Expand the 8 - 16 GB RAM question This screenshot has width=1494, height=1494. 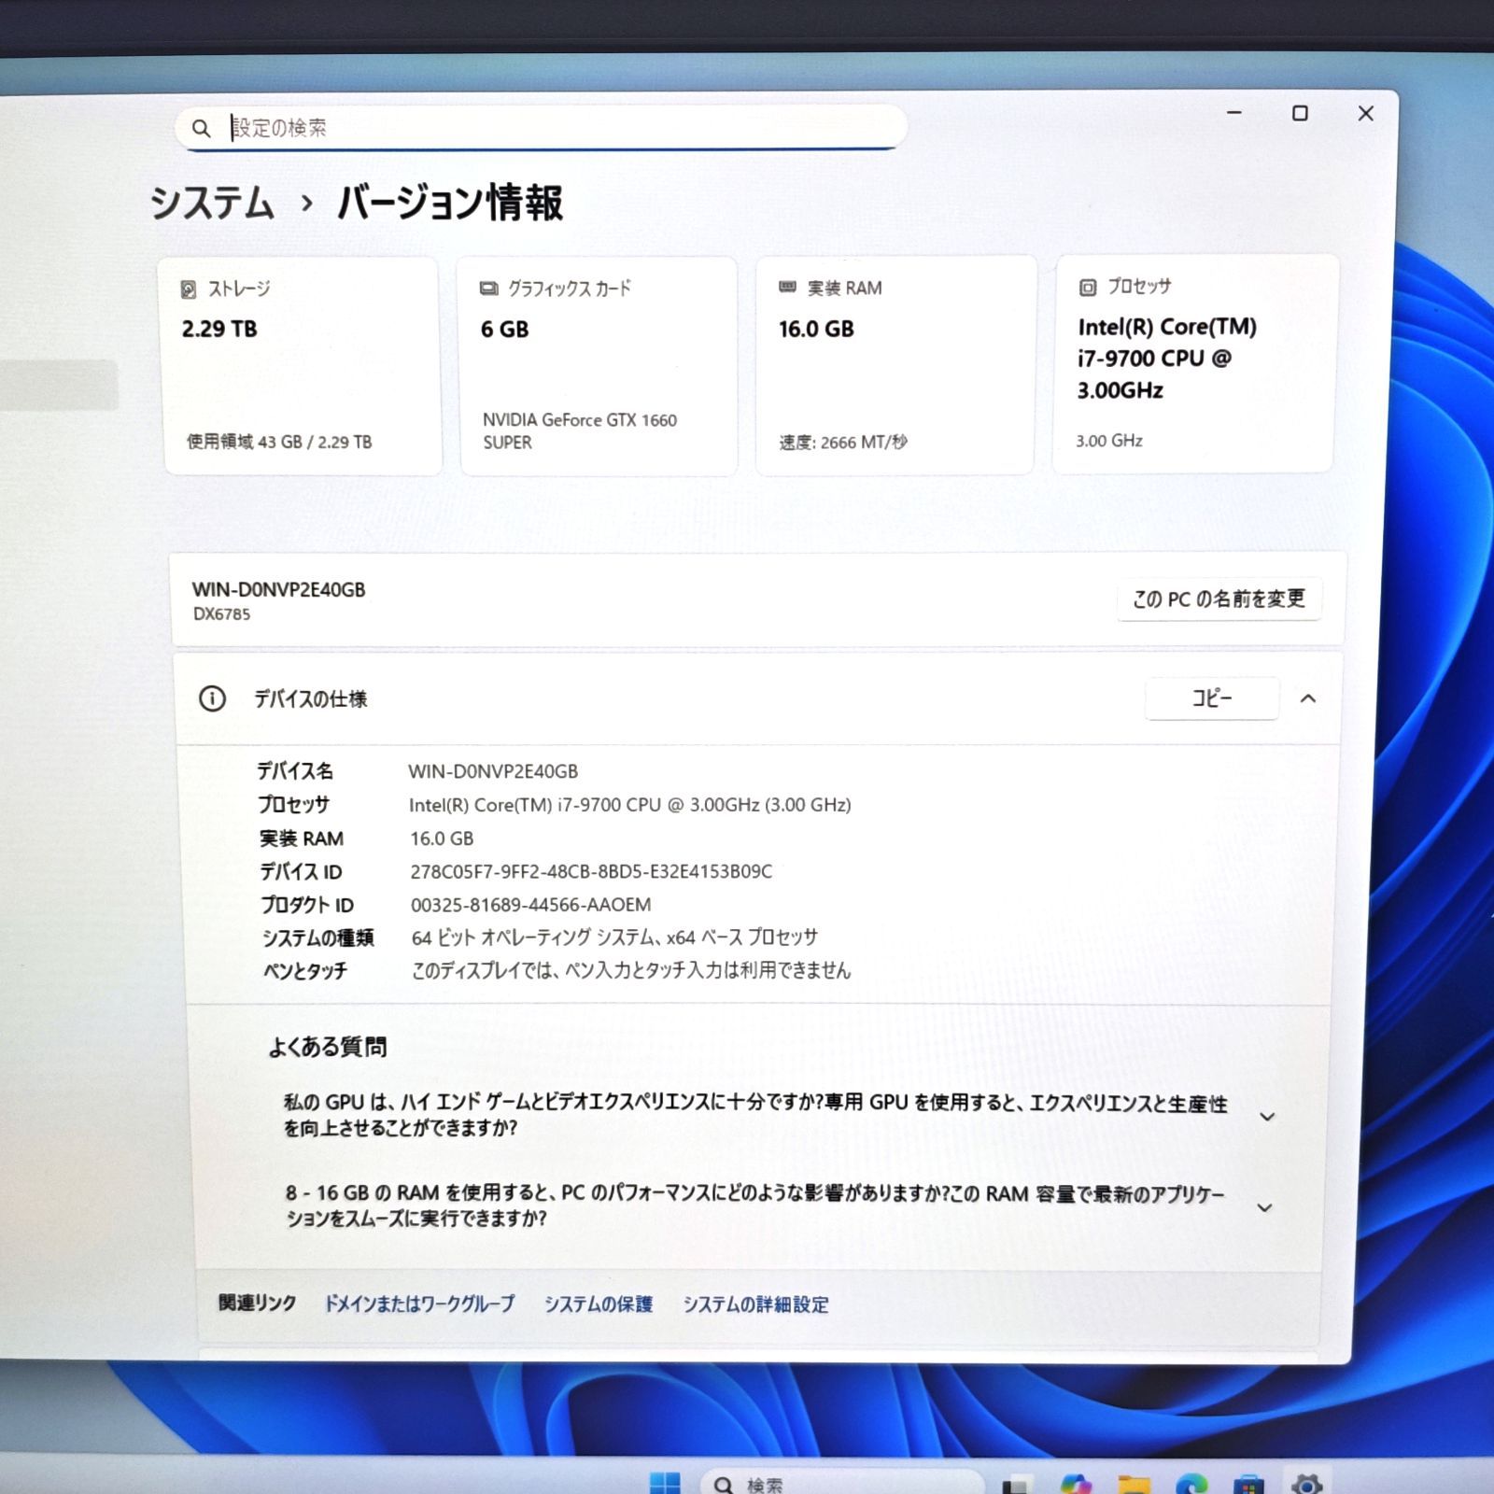[1264, 1207]
